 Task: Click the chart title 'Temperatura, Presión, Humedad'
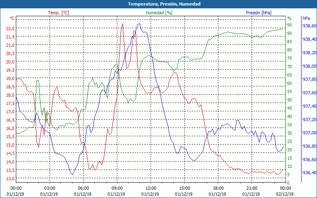click(164, 4)
